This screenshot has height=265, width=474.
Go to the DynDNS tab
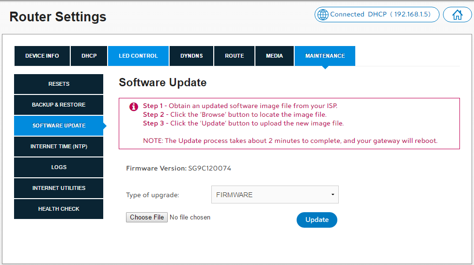[x=191, y=56]
